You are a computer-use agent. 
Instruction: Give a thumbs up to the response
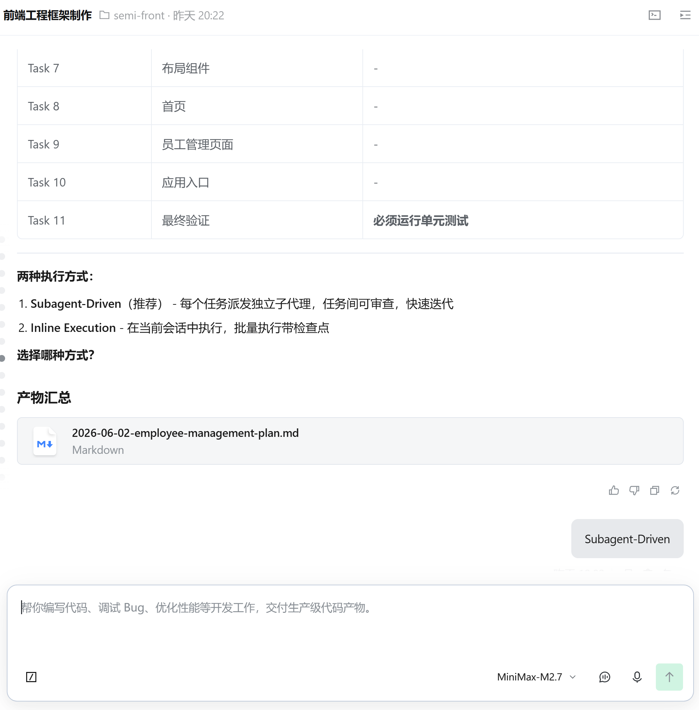tap(613, 490)
